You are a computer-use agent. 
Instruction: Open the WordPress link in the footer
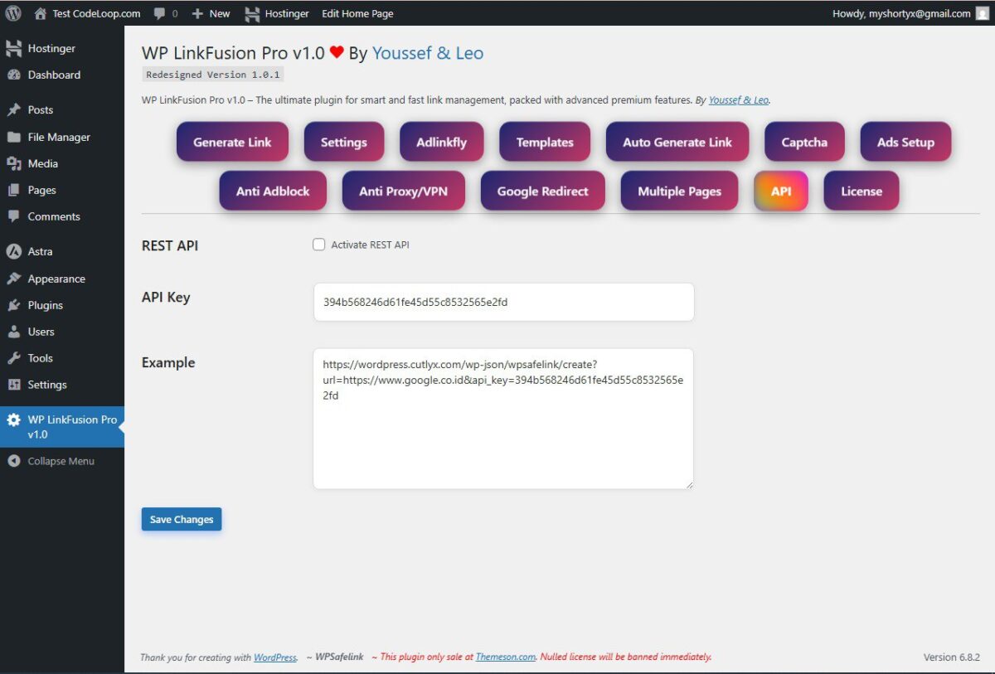point(275,657)
